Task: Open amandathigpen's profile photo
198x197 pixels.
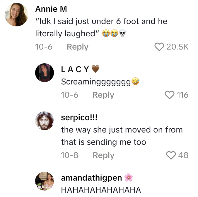Action: point(45,181)
